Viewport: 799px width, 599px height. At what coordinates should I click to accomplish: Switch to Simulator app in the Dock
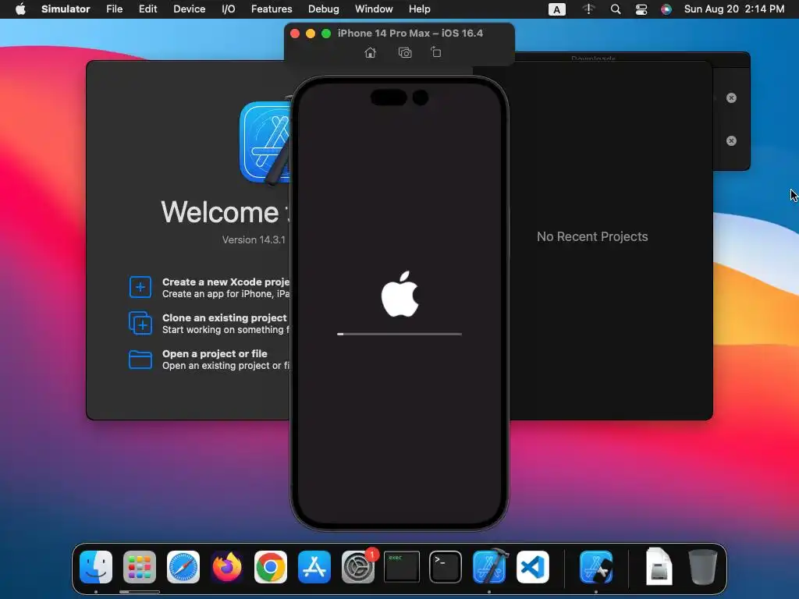coord(596,567)
